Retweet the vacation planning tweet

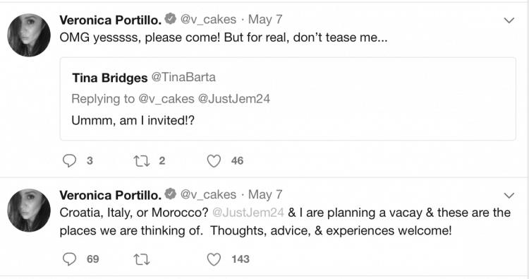coord(142,259)
